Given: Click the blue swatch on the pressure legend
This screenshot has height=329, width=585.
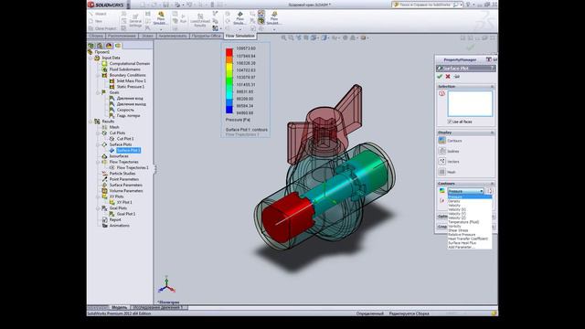Looking at the screenshot, I should click(x=229, y=110).
